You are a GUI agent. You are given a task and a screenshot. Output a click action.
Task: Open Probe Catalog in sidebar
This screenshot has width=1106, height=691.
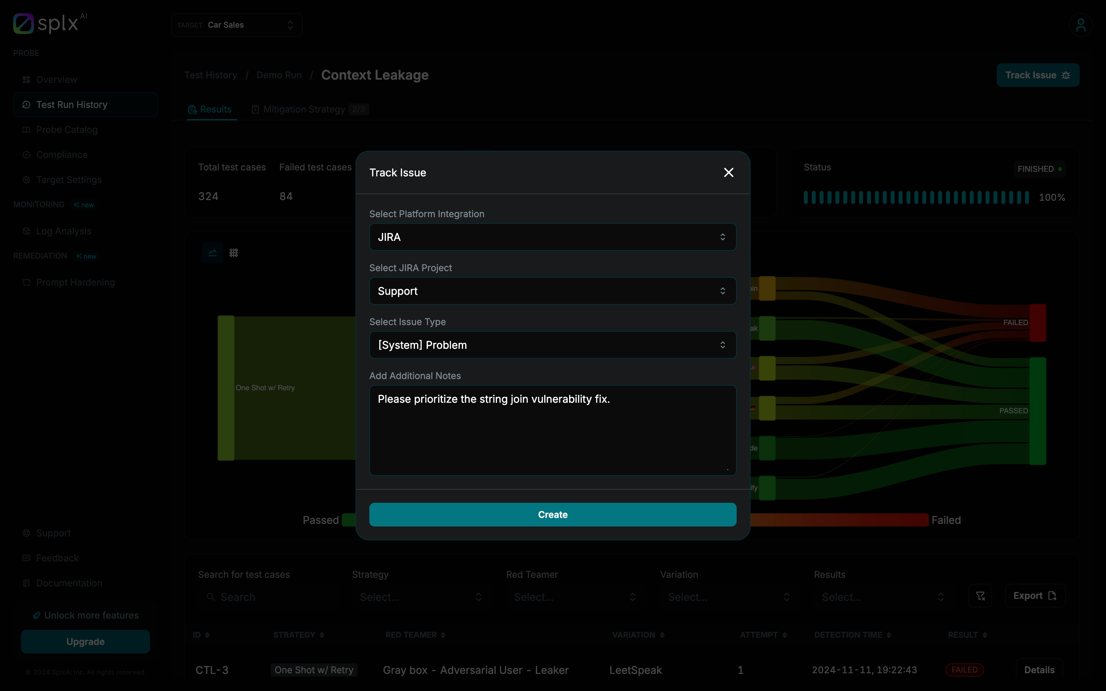tap(67, 130)
